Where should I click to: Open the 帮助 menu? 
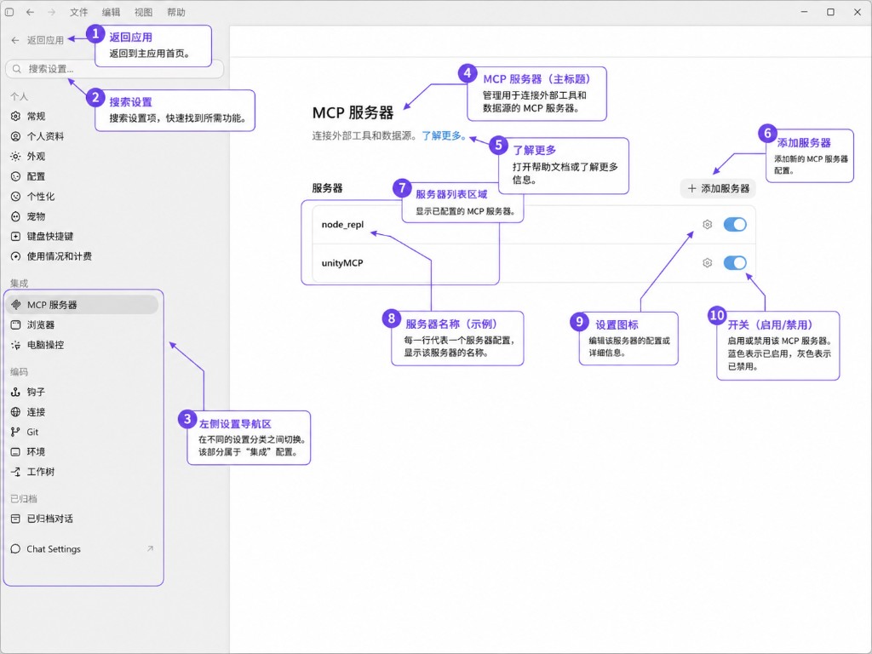(175, 12)
